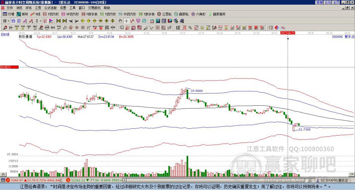The width and height of the screenshot is (355, 190).
Task: Click the colored flag icon
Action: [51, 21]
